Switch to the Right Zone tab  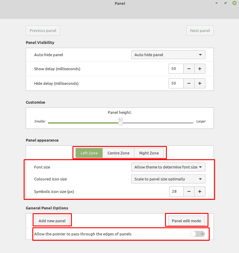click(149, 153)
